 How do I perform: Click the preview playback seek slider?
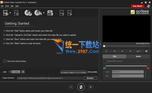tap(126, 46)
